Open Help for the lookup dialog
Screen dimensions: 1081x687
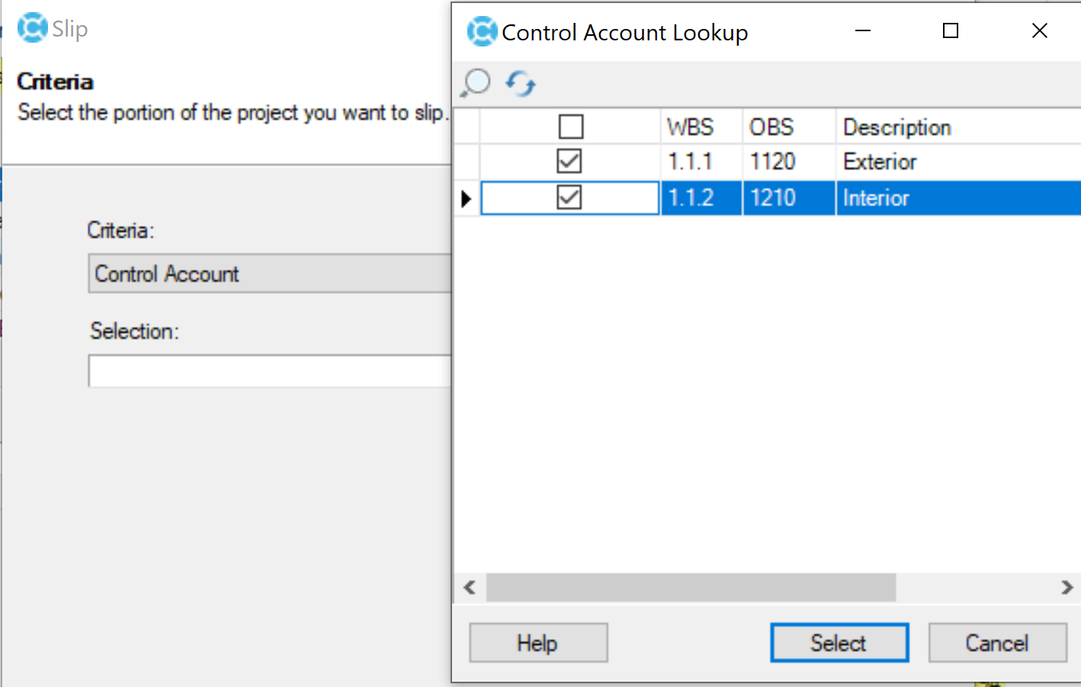pyautogui.click(x=538, y=643)
